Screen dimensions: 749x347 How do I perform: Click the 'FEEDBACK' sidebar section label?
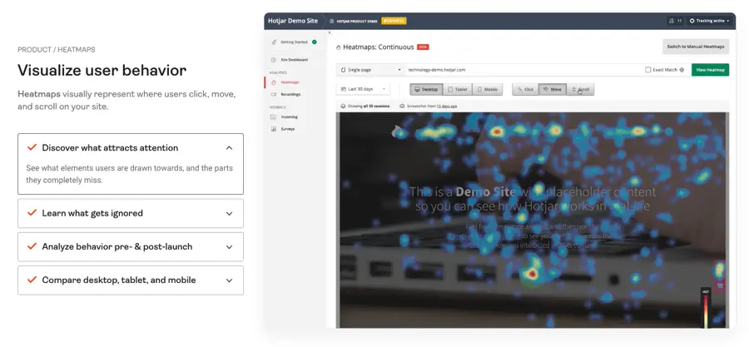coord(277,107)
